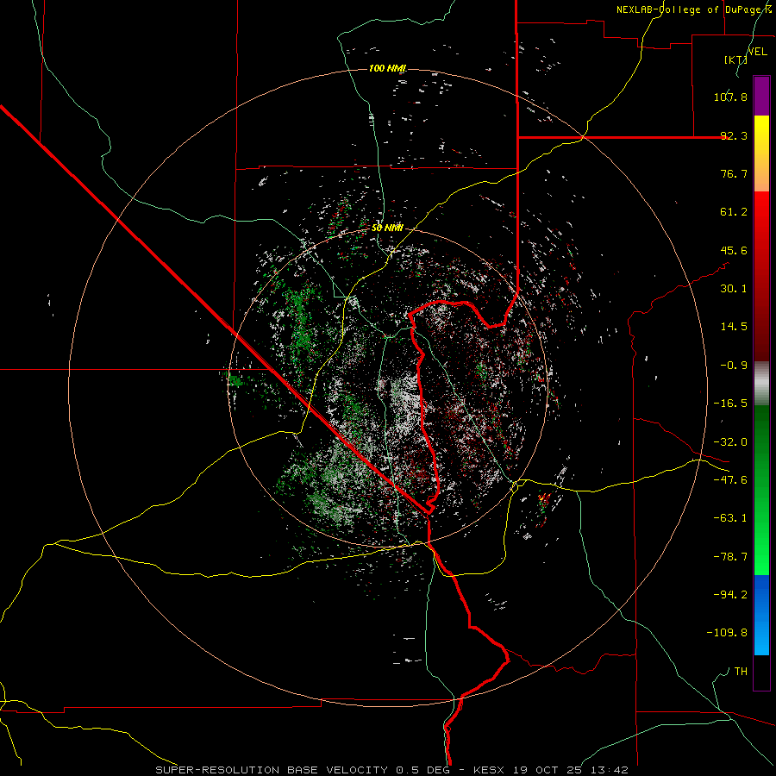Viewport: 776px width, 776px height.
Task: Click the 107.8 legend value
Action: [x=730, y=97]
